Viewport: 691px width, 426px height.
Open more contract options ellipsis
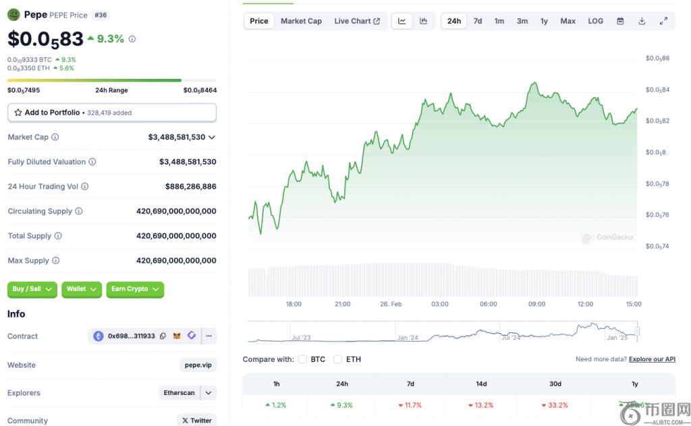pyautogui.click(x=209, y=336)
